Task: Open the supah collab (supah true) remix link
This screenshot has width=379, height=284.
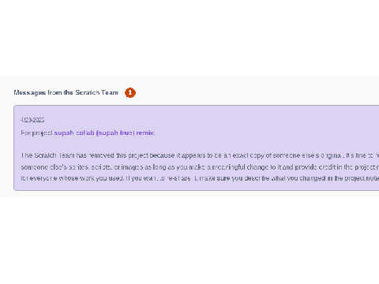Action: pyautogui.click(x=104, y=133)
